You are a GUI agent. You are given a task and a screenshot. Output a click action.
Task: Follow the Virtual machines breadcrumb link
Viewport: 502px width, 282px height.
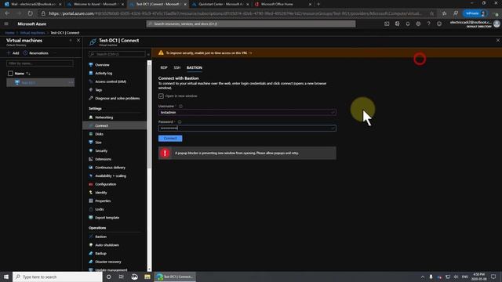32,33
